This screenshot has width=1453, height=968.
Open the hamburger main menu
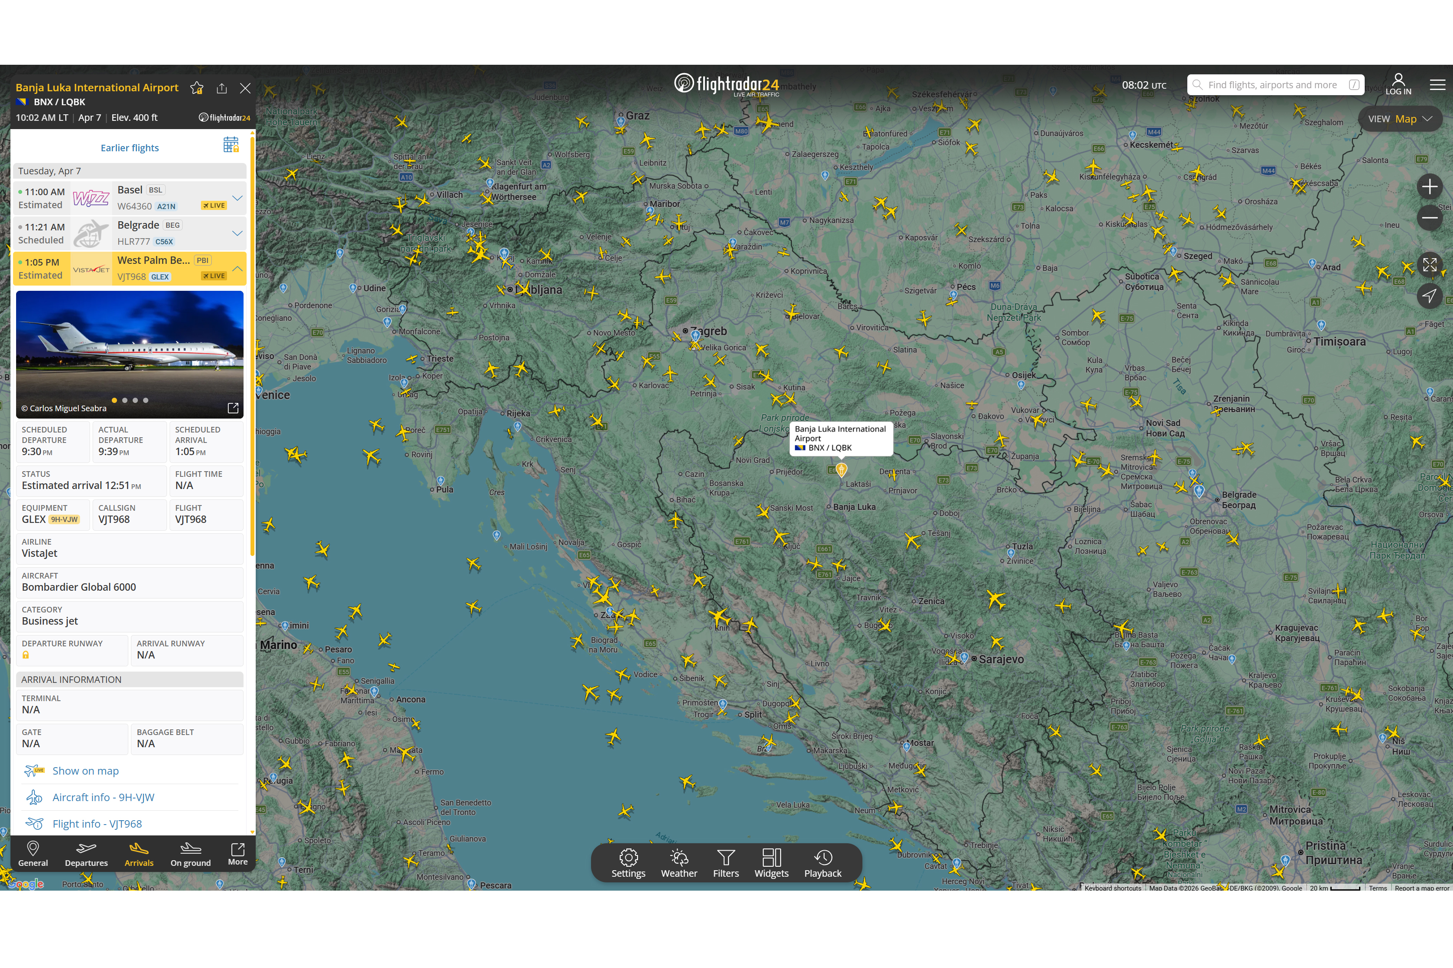(x=1438, y=85)
